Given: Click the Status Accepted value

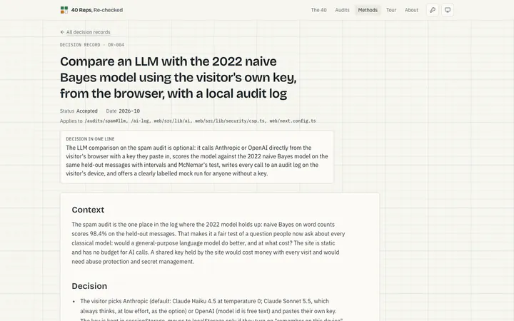Looking at the screenshot, I should coord(86,111).
